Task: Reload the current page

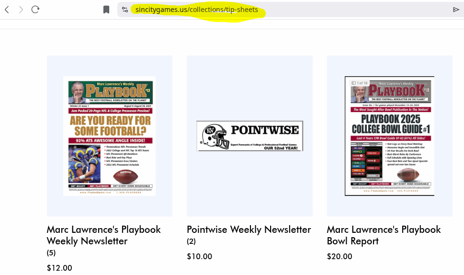Action: (35, 10)
